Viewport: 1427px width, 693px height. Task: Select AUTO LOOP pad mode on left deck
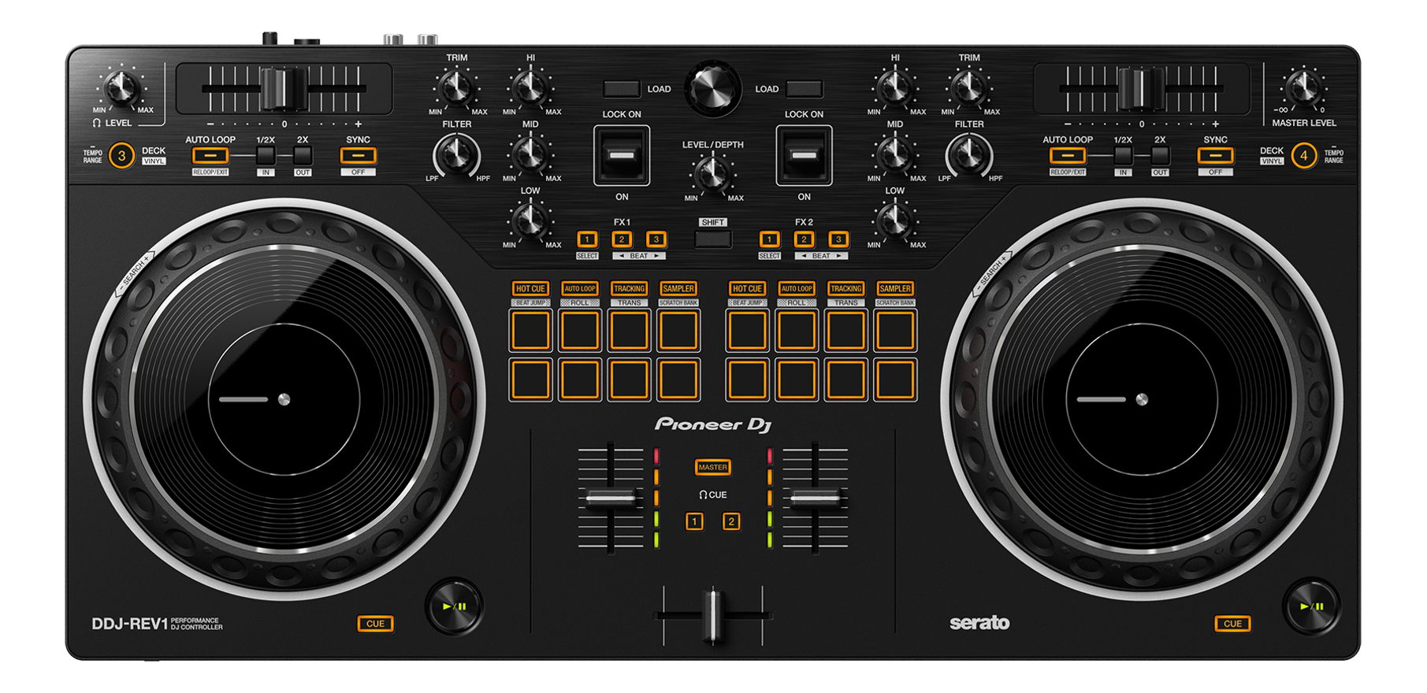click(x=580, y=289)
